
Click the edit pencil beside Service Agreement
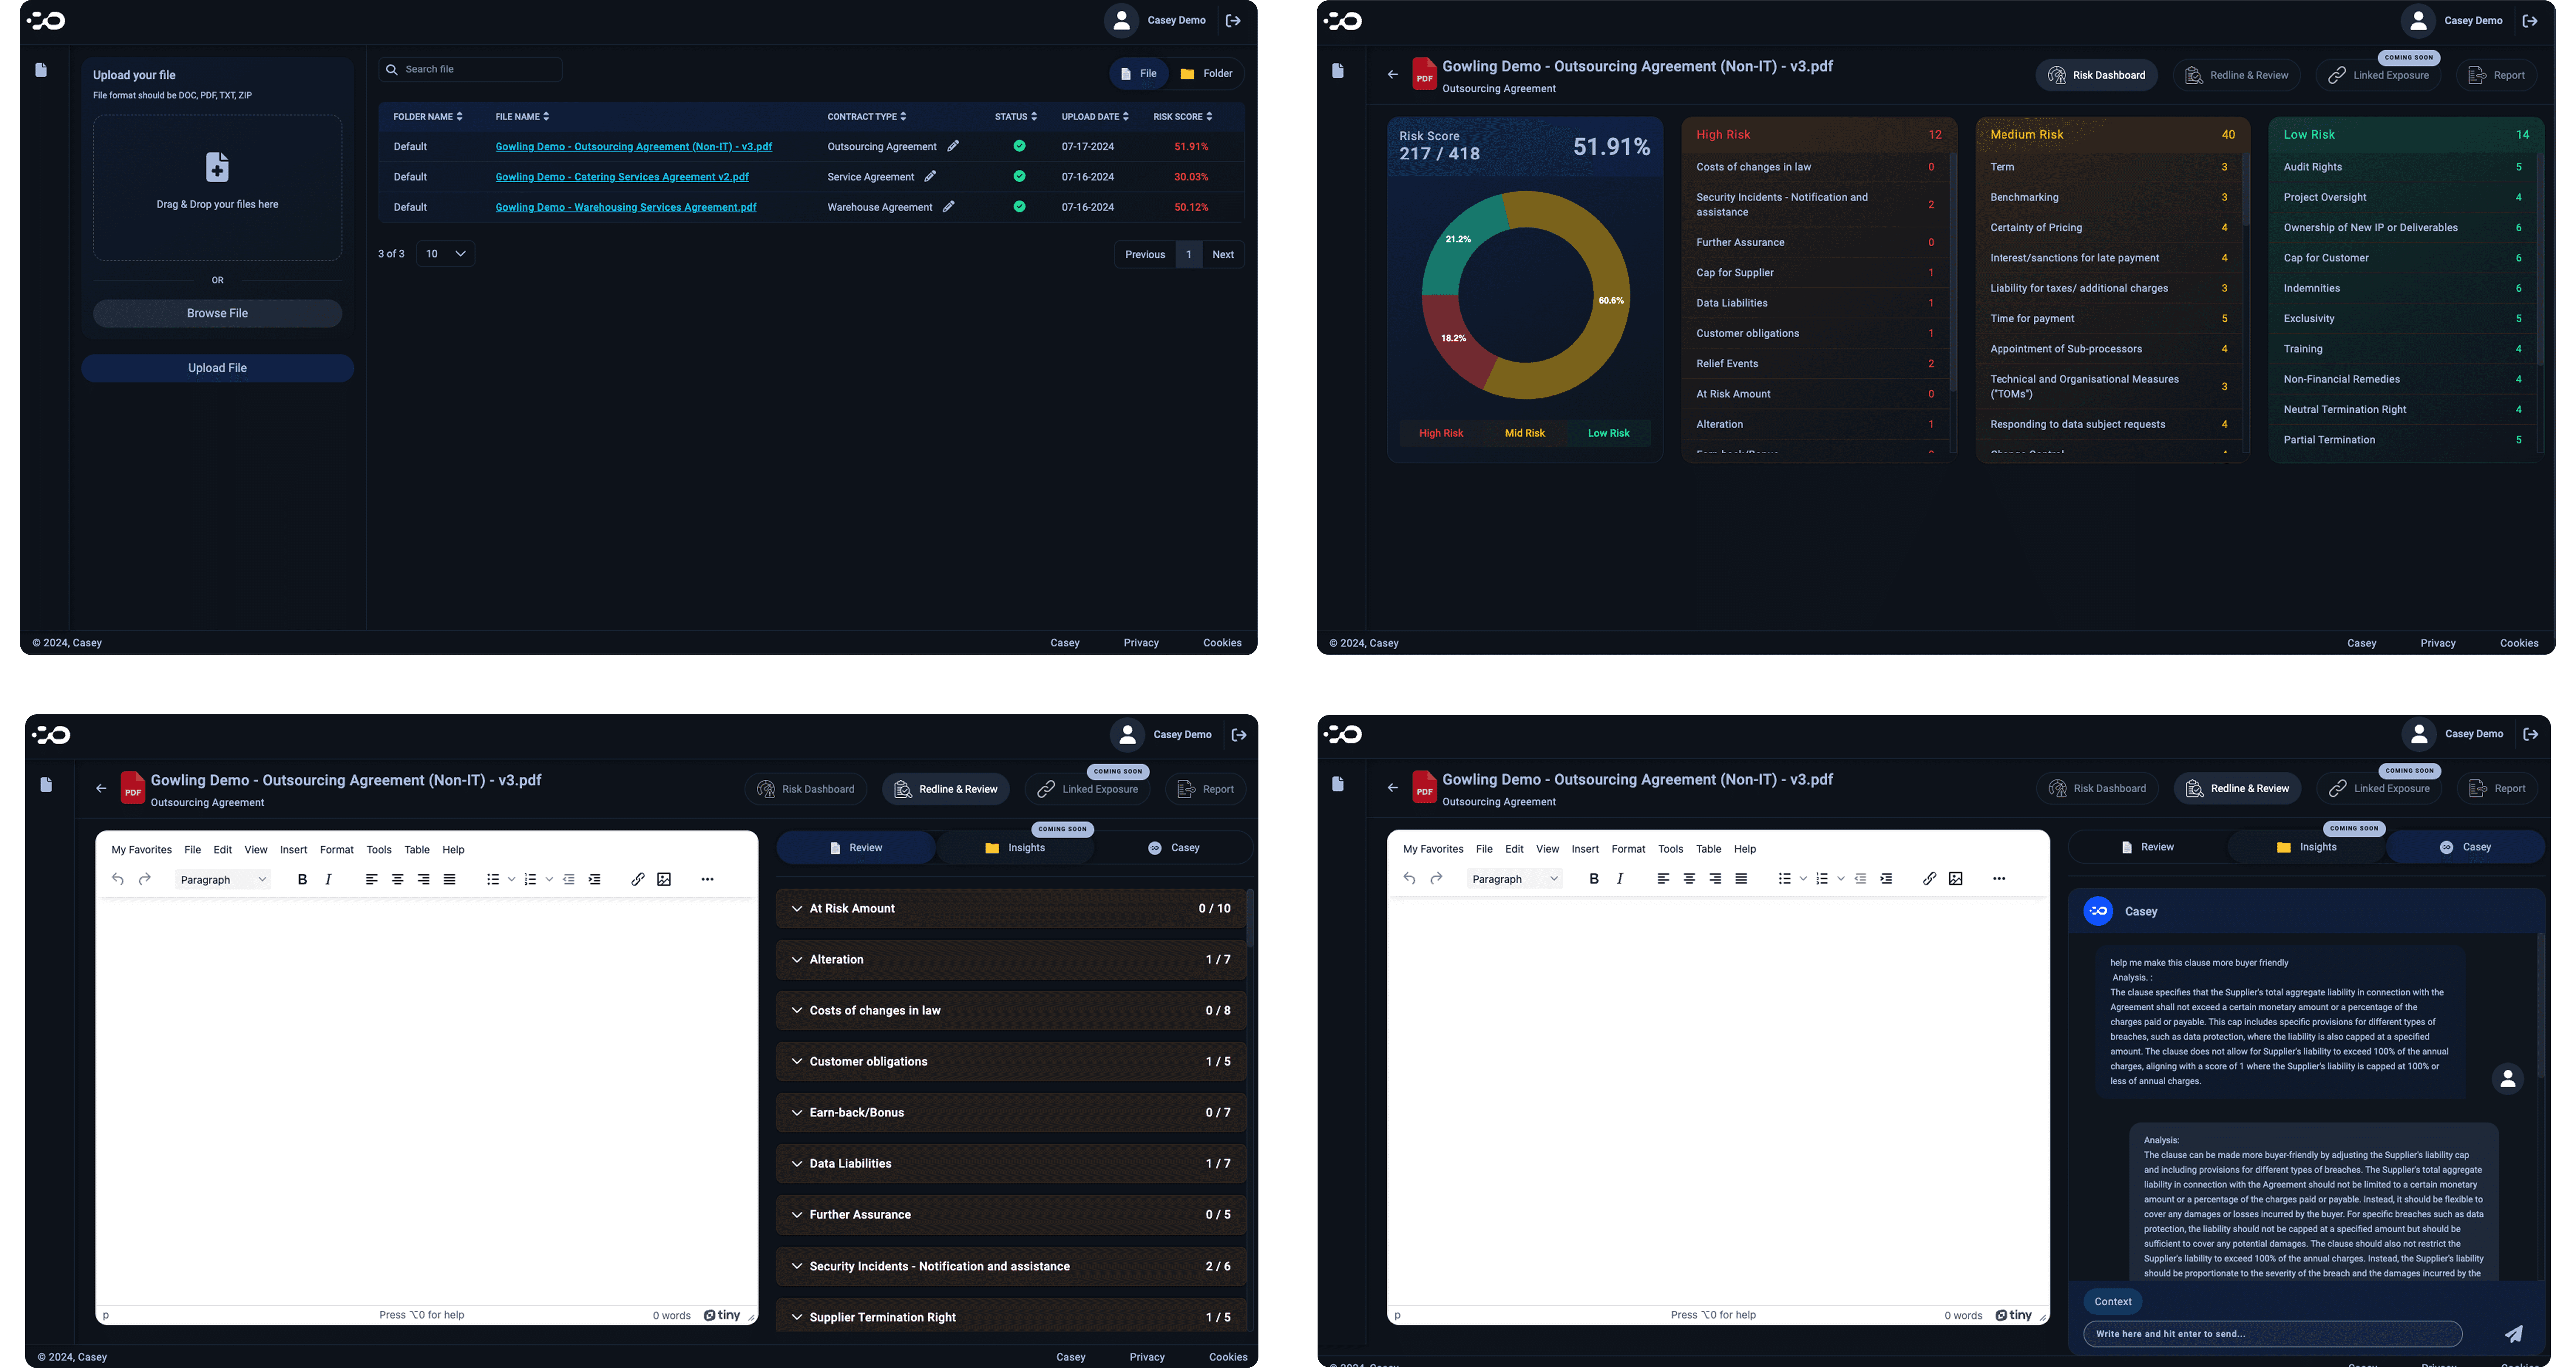(x=930, y=176)
